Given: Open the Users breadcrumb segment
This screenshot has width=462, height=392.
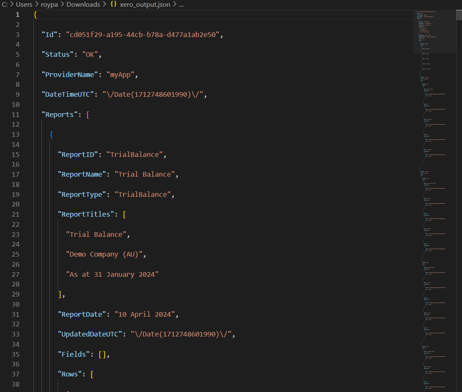Looking at the screenshot, I should click(x=24, y=5).
